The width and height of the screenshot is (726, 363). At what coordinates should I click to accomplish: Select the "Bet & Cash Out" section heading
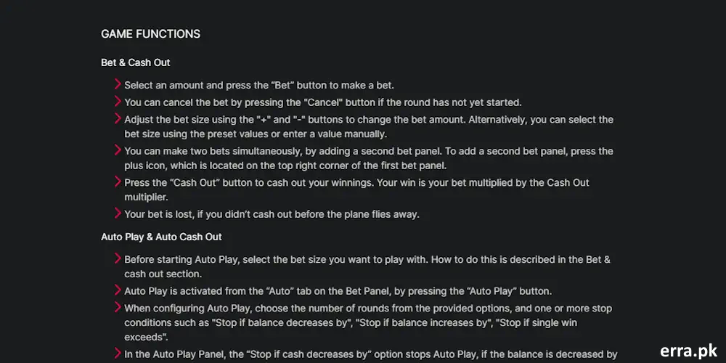pyautogui.click(x=136, y=62)
